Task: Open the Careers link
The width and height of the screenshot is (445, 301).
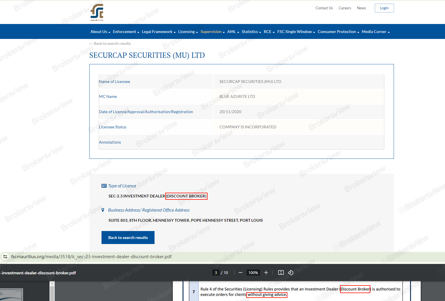Action: click(x=345, y=8)
